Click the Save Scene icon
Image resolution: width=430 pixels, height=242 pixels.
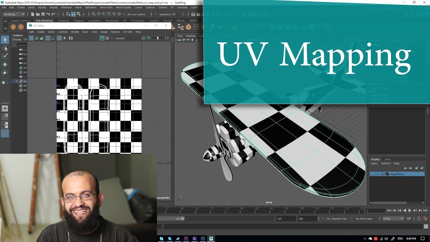[43, 14]
